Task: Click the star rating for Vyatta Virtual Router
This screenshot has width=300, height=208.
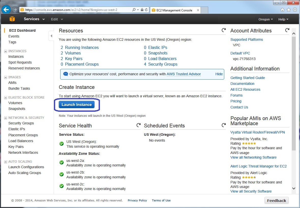Action: 249,143
